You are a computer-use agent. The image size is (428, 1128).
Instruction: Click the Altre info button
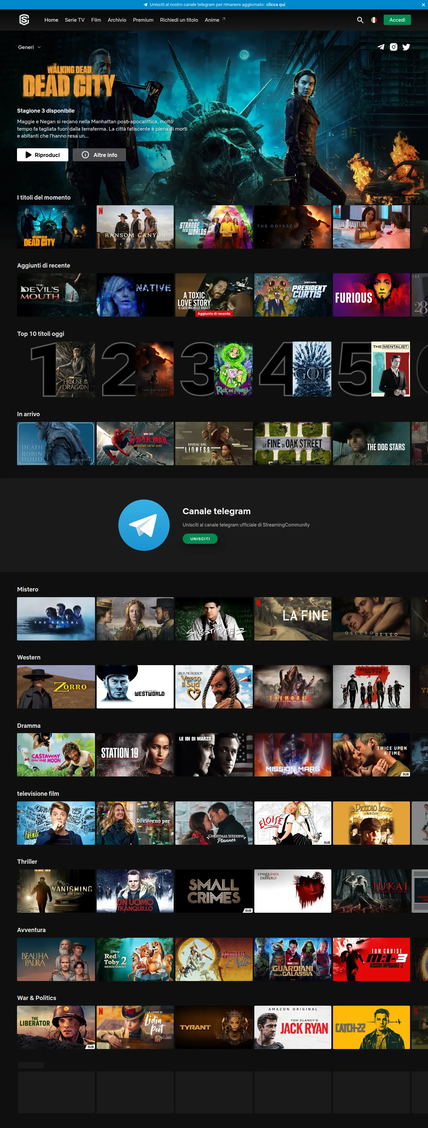[x=99, y=155]
